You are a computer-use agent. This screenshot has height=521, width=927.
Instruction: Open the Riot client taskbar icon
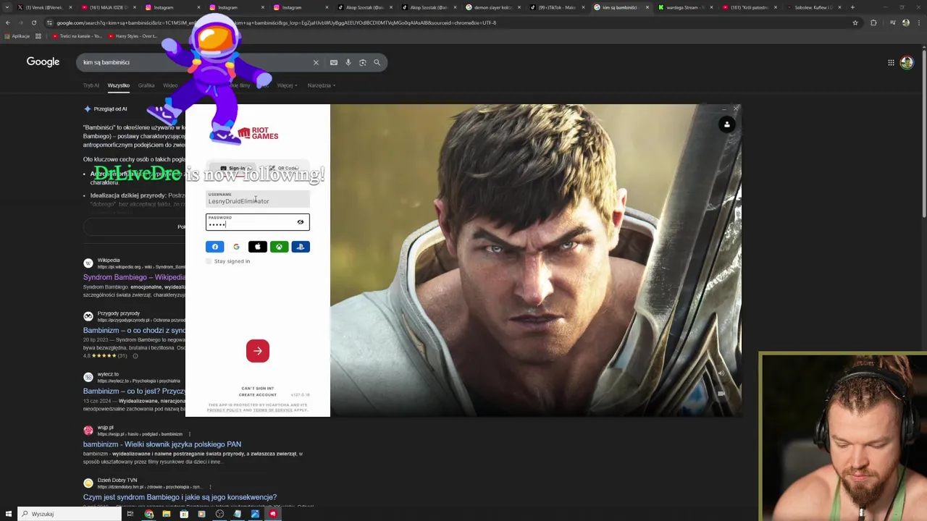tap(272, 514)
